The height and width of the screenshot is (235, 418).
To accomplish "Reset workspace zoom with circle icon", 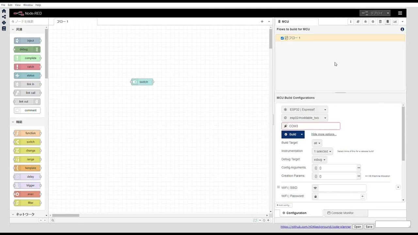I will pyautogui.click(x=264, y=220).
